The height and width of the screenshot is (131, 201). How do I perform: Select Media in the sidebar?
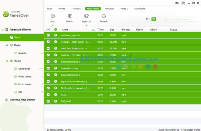pos(22,37)
